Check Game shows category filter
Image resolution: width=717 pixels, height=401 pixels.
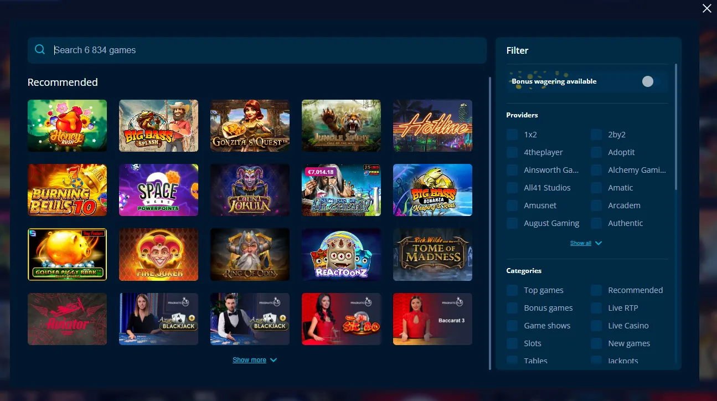pos(512,326)
